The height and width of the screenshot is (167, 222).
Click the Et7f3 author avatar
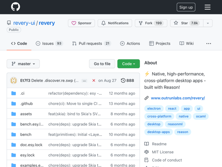pos(14,80)
